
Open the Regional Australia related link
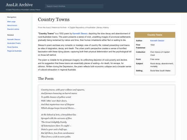click(14, 51)
